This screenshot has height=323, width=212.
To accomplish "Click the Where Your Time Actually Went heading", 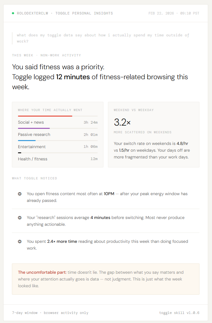I will coord(50,110).
